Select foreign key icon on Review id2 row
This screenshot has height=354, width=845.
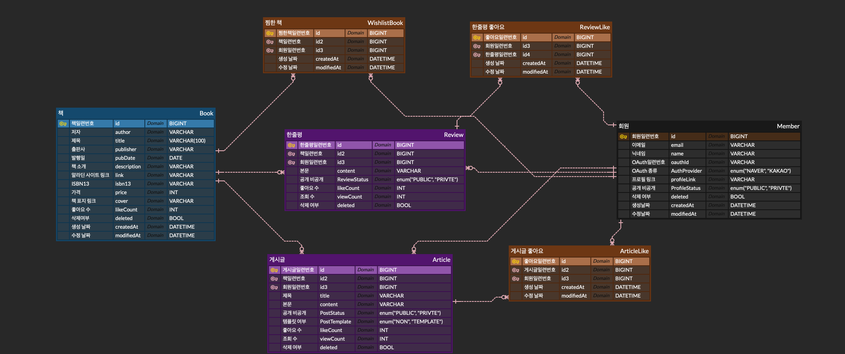point(291,154)
